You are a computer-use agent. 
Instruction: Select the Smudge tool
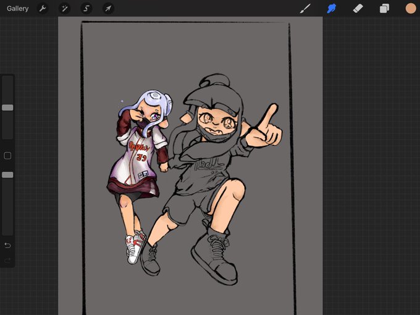point(332,9)
